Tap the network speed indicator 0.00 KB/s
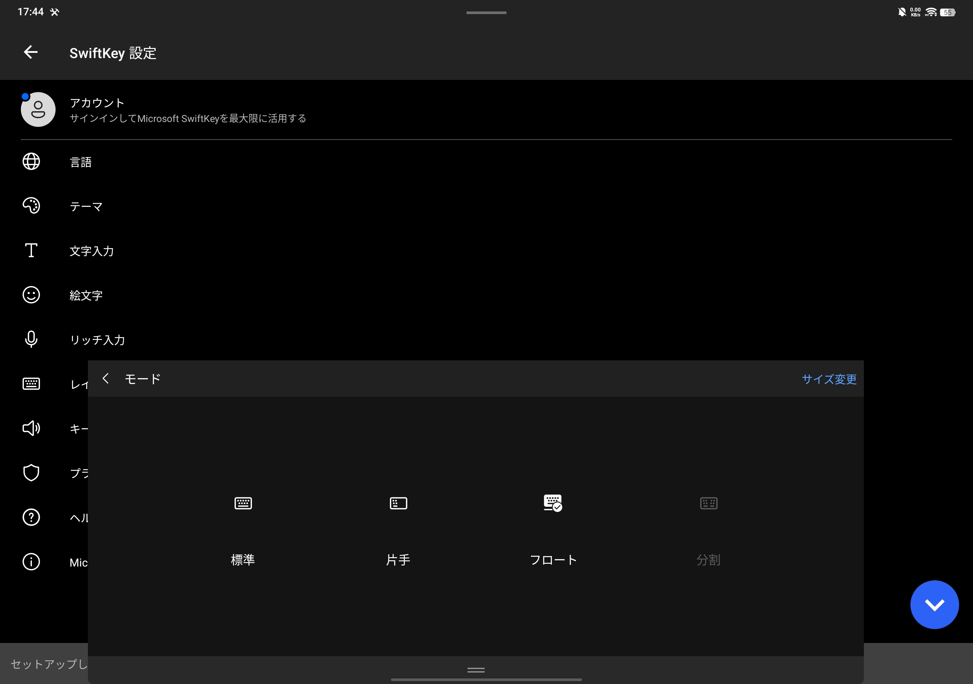Screen dimensions: 973x684 coord(915,12)
